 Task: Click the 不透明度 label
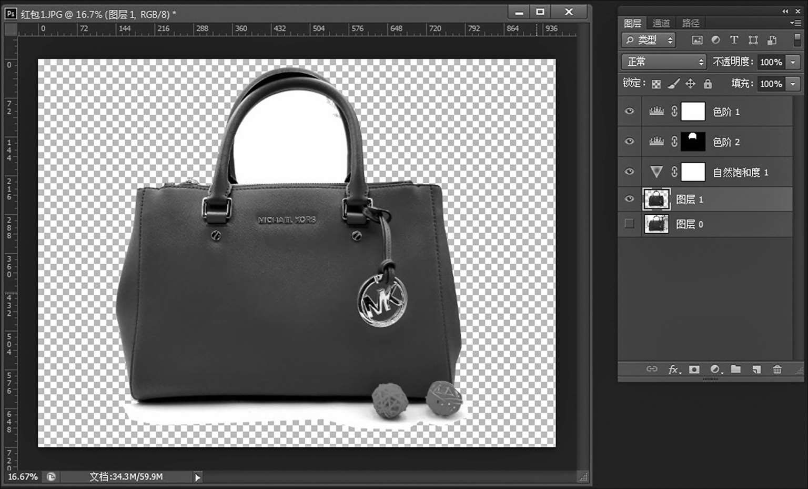click(x=733, y=62)
